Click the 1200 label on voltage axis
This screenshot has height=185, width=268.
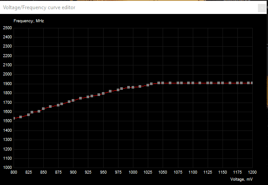(252, 172)
